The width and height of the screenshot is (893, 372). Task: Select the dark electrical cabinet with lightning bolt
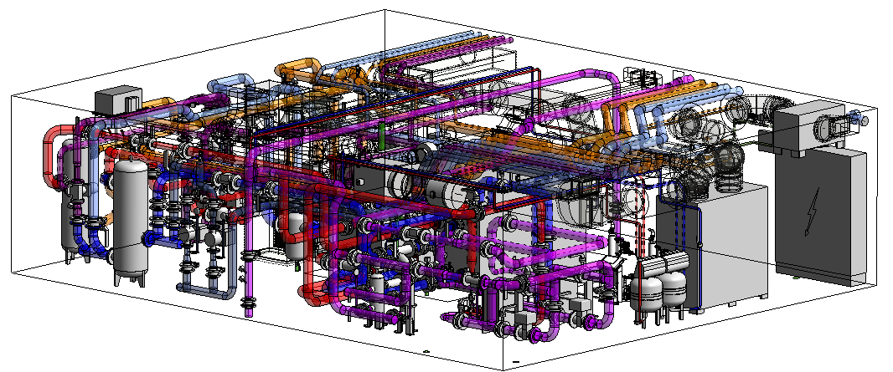coord(819,216)
